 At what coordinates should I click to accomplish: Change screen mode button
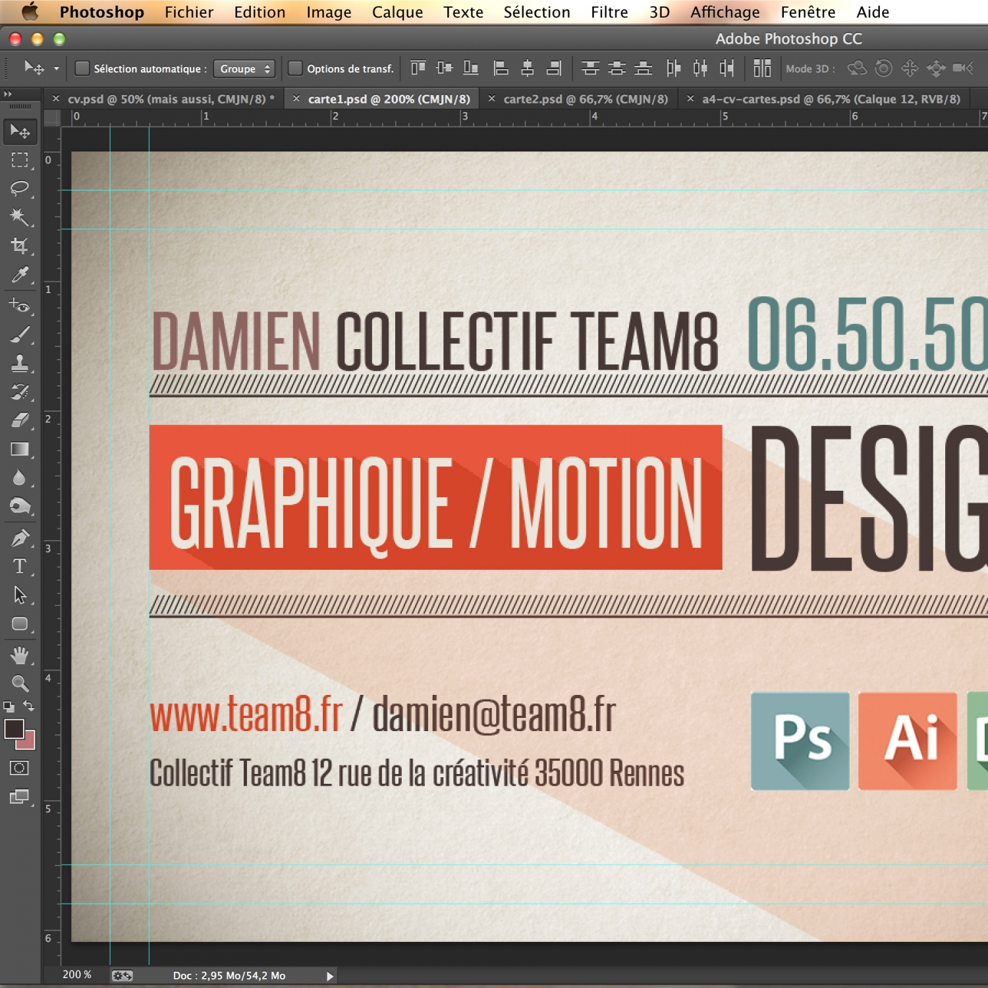pos(19,797)
